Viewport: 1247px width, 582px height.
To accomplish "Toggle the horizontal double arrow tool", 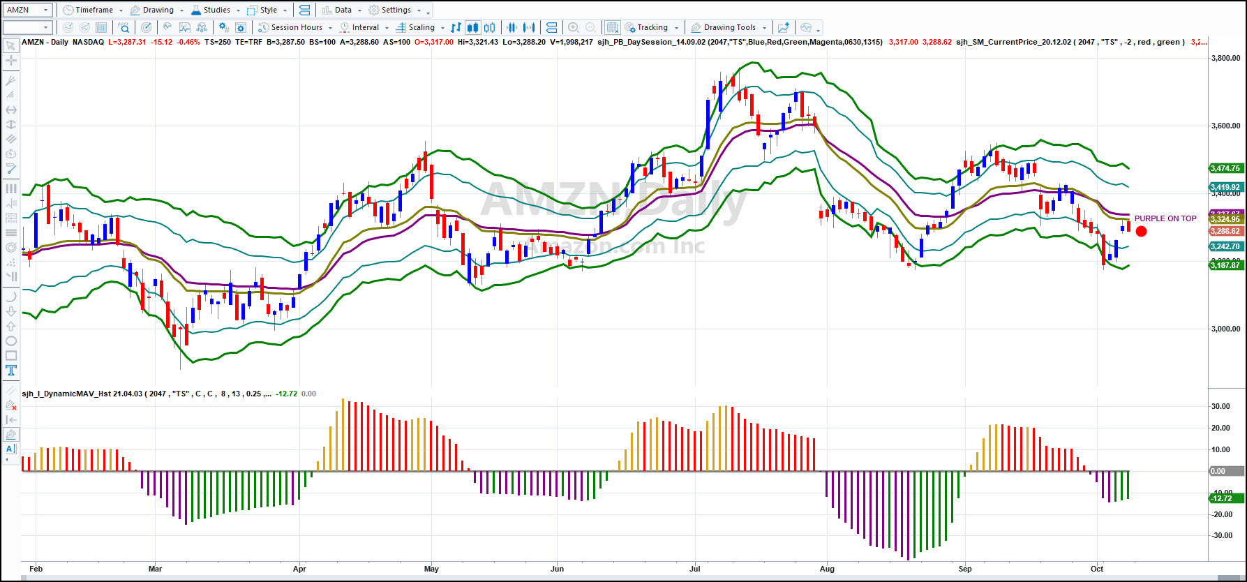I will [x=11, y=110].
